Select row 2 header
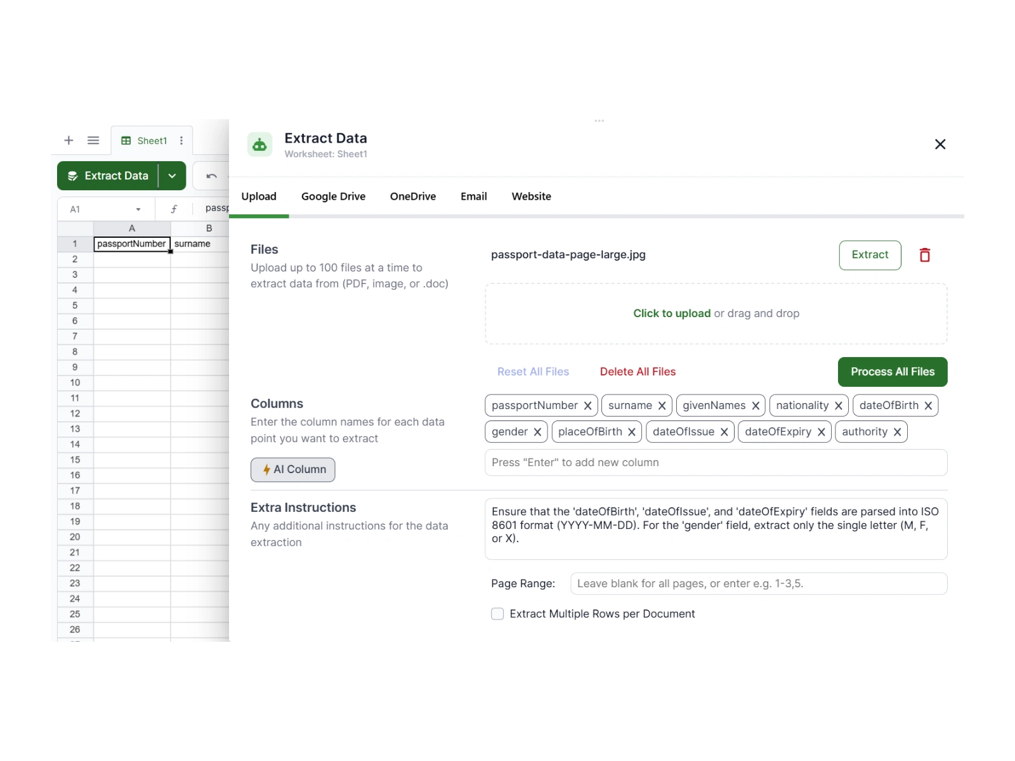1015x761 pixels. point(75,259)
